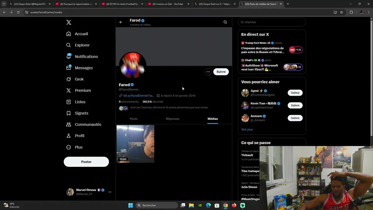Open more options on Farod profile
The image size is (373, 210).
tap(208, 72)
